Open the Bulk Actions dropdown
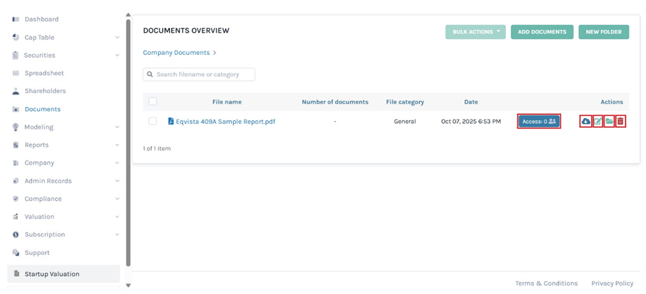 475,32
